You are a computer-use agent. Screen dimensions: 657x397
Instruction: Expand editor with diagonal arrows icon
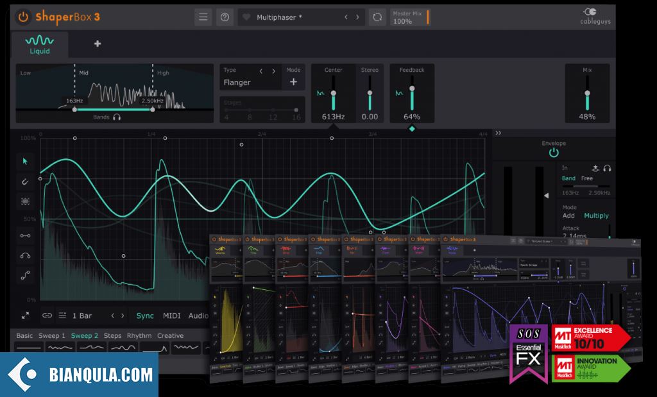[26, 316]
